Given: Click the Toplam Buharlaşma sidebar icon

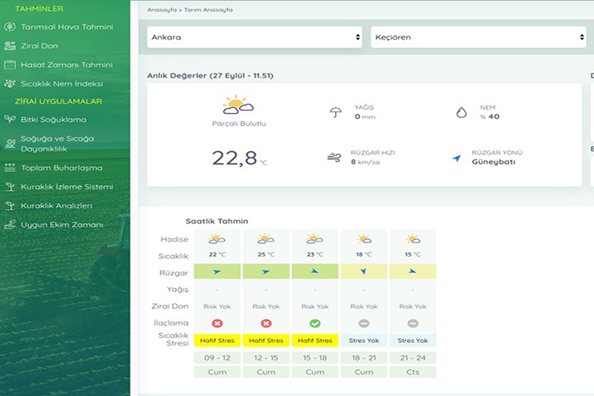Looking at the screenshot, I should pyautogui.click(x=10, y=168).
